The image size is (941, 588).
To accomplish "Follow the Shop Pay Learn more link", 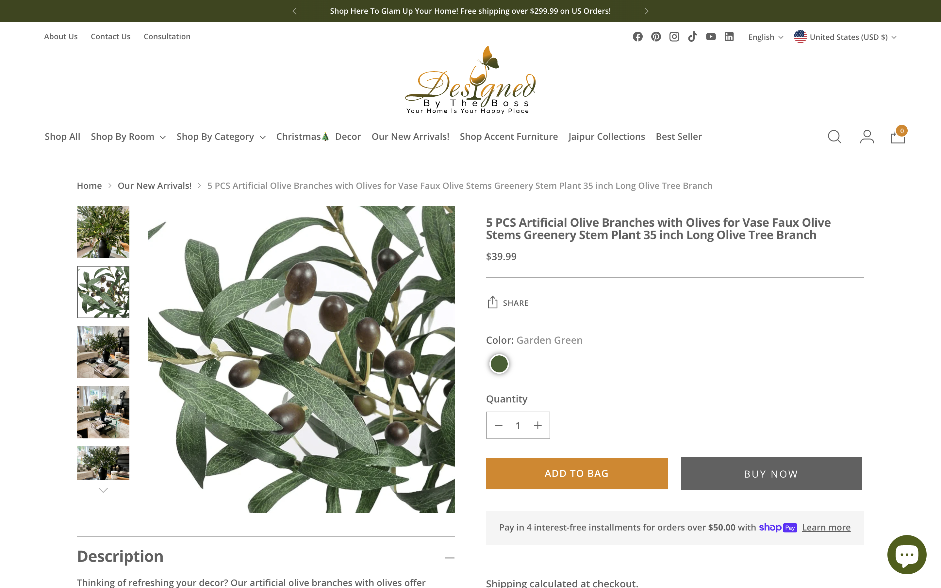I will [x=826, y=527].
